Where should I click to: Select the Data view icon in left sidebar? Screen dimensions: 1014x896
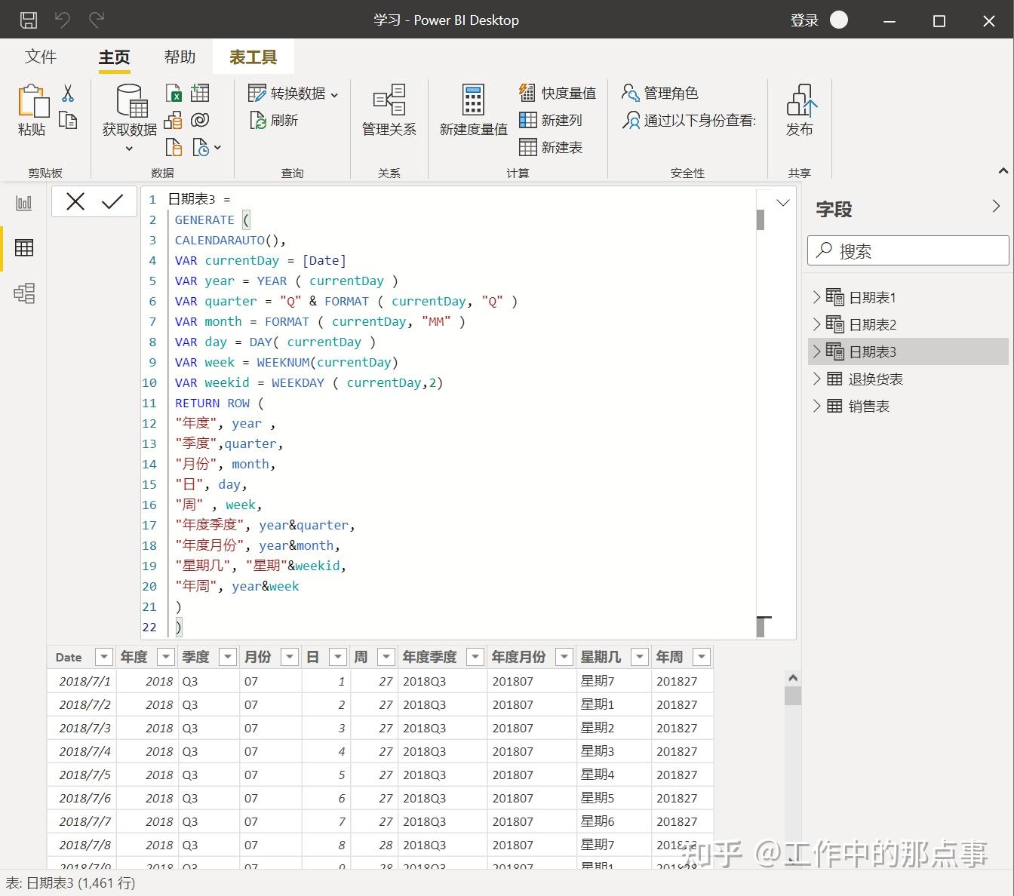(x=24, y=248)
